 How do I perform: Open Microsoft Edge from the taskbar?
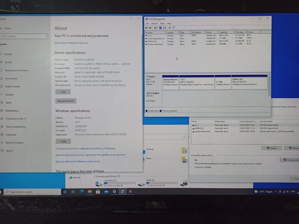81,192
